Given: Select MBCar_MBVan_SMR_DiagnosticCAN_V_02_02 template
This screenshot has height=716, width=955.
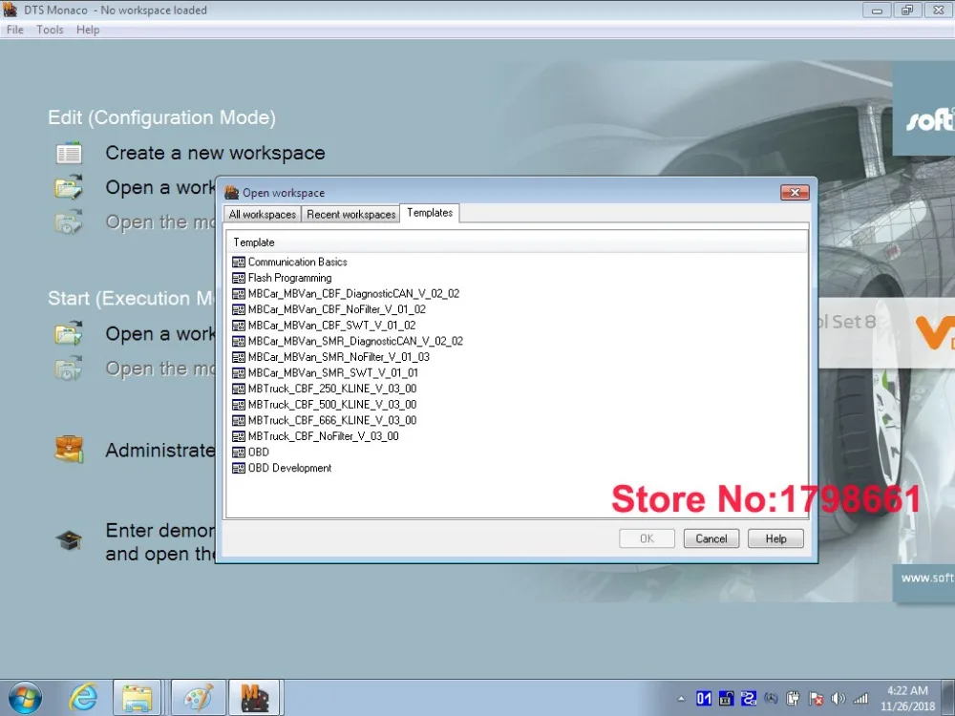Looking at the screenshot, I should coord(348,341).
